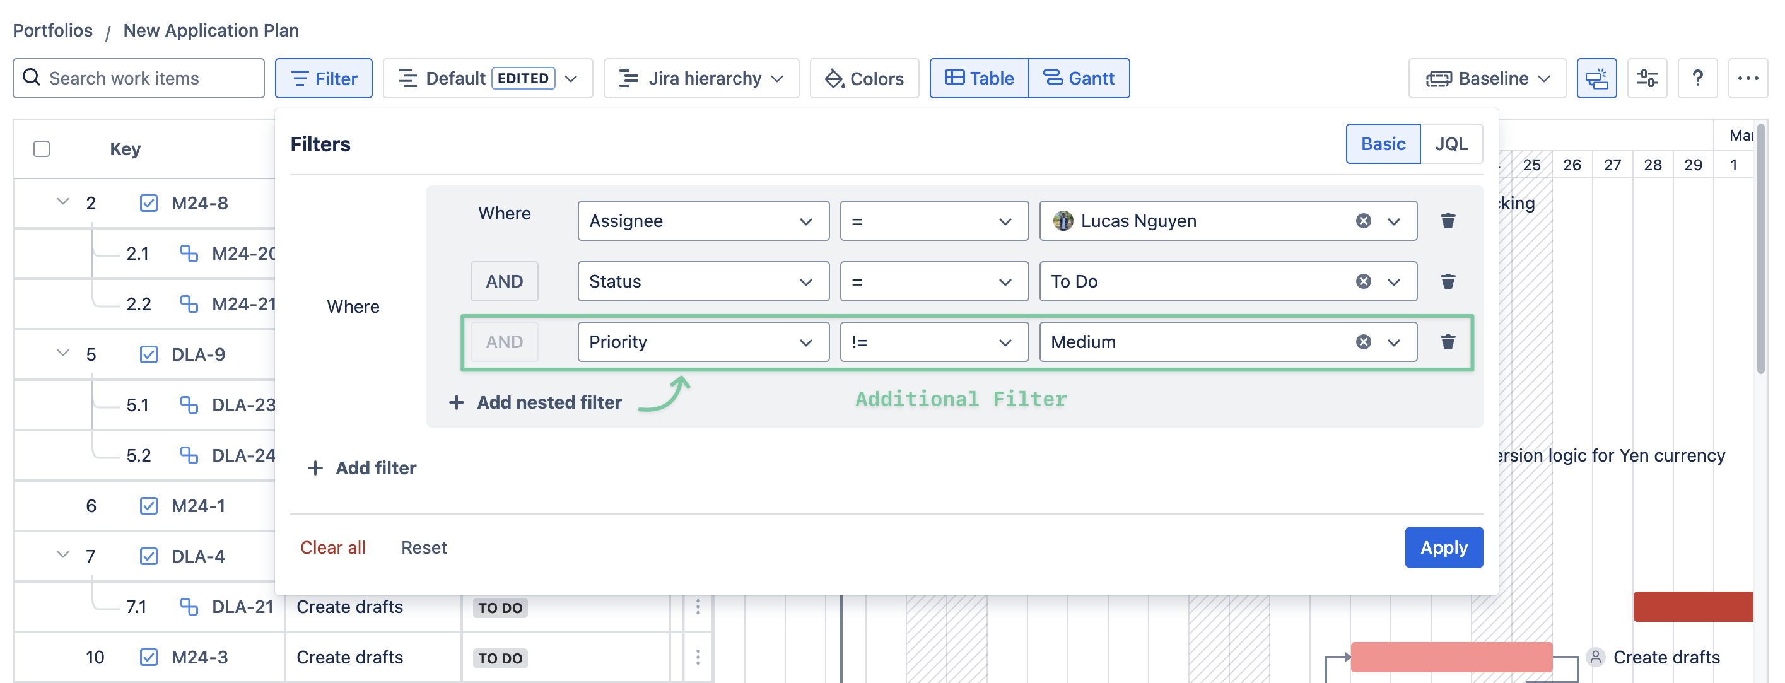The height and width of the screenshot is (683, 1785).
Task: Open the help question mark icon
Action: [1697, 78]
